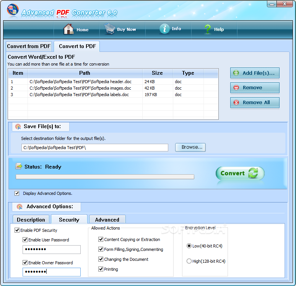This screenshot has height=286, width=296.
Task: Click the conversion progress bar
Action: [x=105, y=177]
